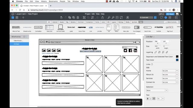The height and width of the screenshot is (108, 193).
Task: Open the app's Help menu in dark bar
Action: [103, 14]
